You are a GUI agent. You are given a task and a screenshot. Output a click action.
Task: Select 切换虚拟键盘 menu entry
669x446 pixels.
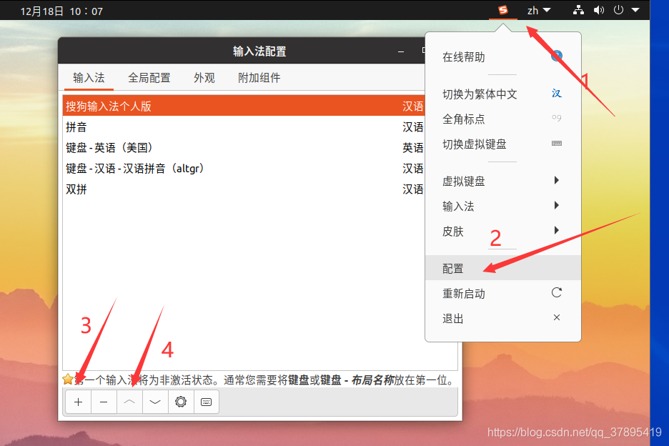(503, 144)
